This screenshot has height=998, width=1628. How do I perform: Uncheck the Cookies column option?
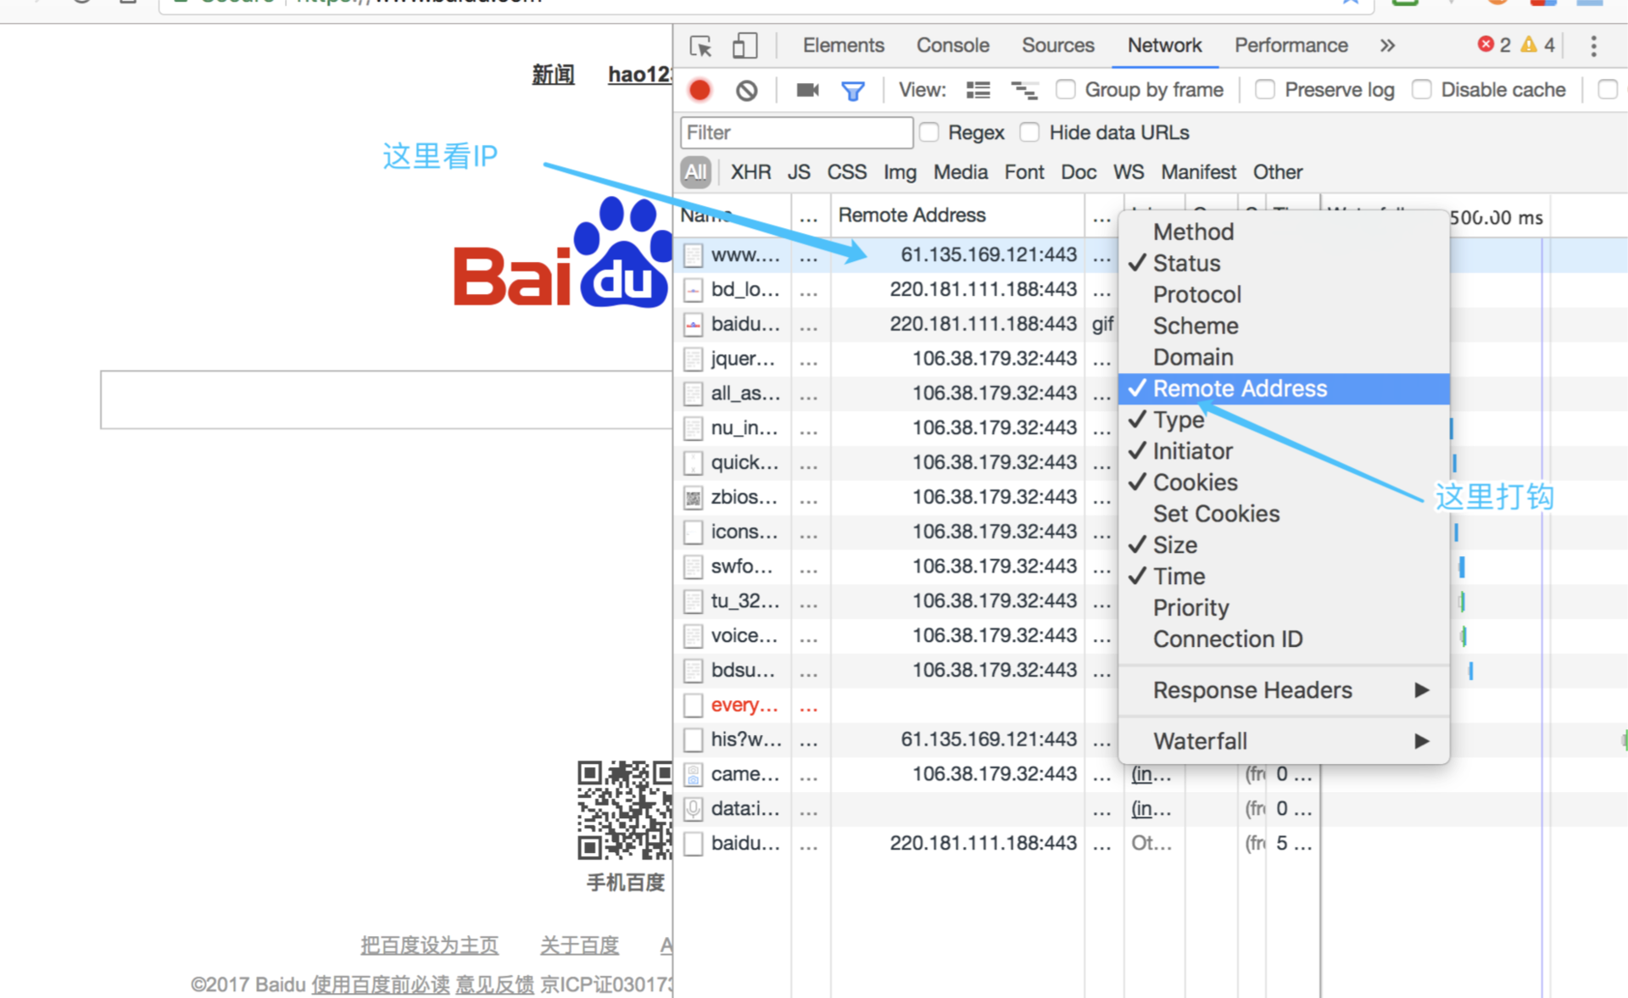1284,482
